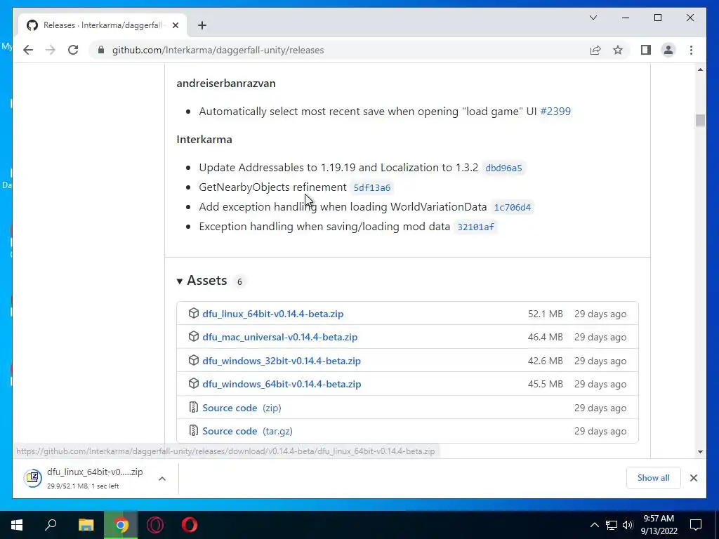This screenshot has width=719, height=539.
Task: Click package icon beside windows 64bit zip
Action: [x=194, y=383]
